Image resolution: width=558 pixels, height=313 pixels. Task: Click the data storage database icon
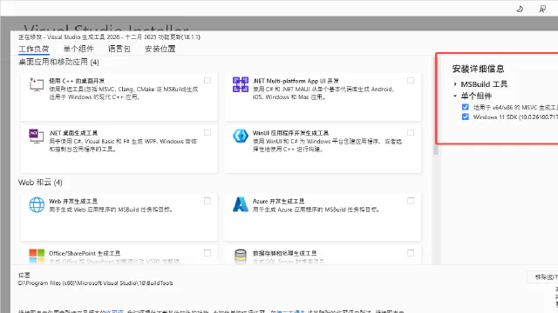coord(241,256)
